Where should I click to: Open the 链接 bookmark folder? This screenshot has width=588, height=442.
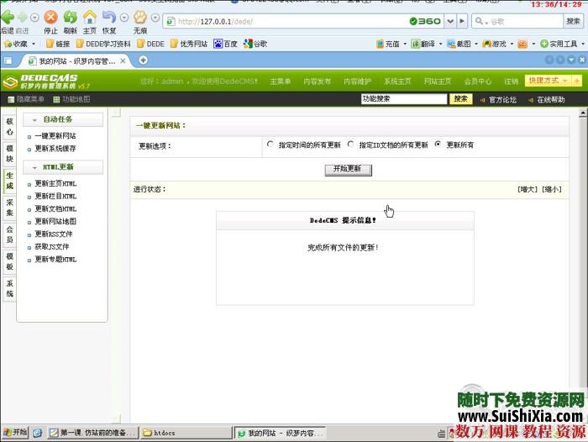pyautogui.click(x=58, y=44)
